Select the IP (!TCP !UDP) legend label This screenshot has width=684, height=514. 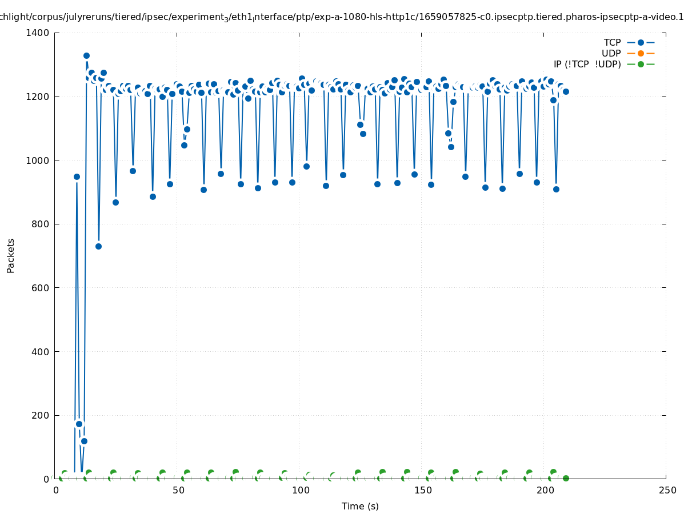click(587, 64)
